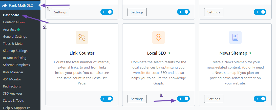Open SEO Analyzer in the sidebar
Viewport: 276px width, 110px height.
13,94
